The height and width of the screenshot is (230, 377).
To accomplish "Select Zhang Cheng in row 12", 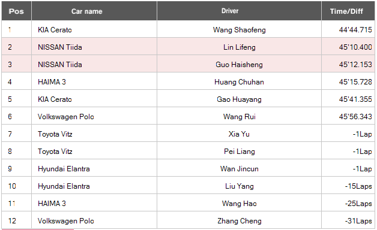I will click(x=240, y=220).
